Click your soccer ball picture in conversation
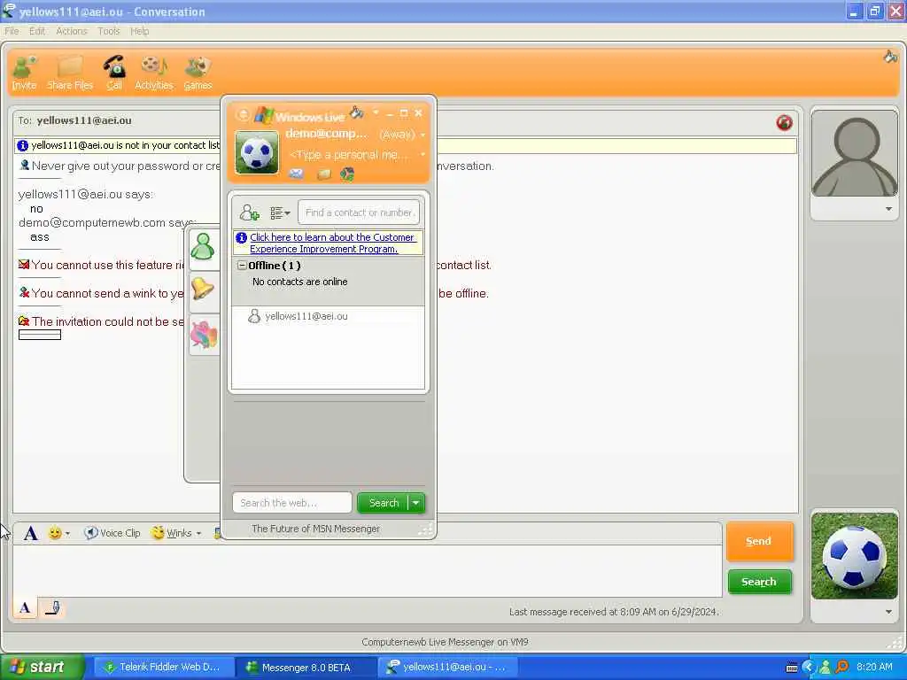Image resolution: width=907 pixels, height=680 pixels. [x=855, y=556]
